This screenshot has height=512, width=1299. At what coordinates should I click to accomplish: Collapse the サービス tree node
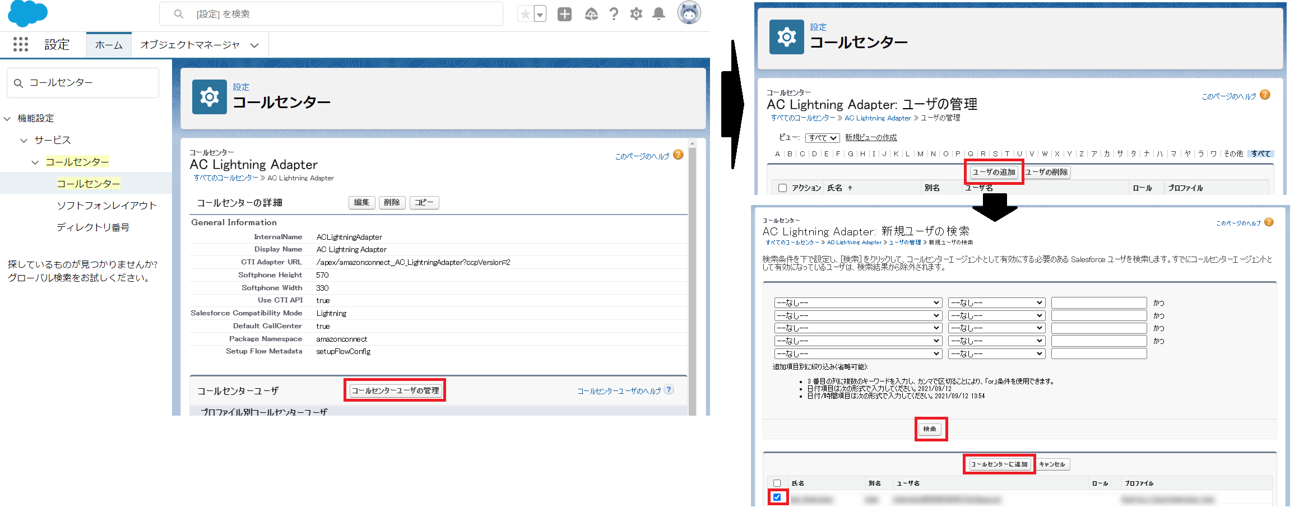24,141
